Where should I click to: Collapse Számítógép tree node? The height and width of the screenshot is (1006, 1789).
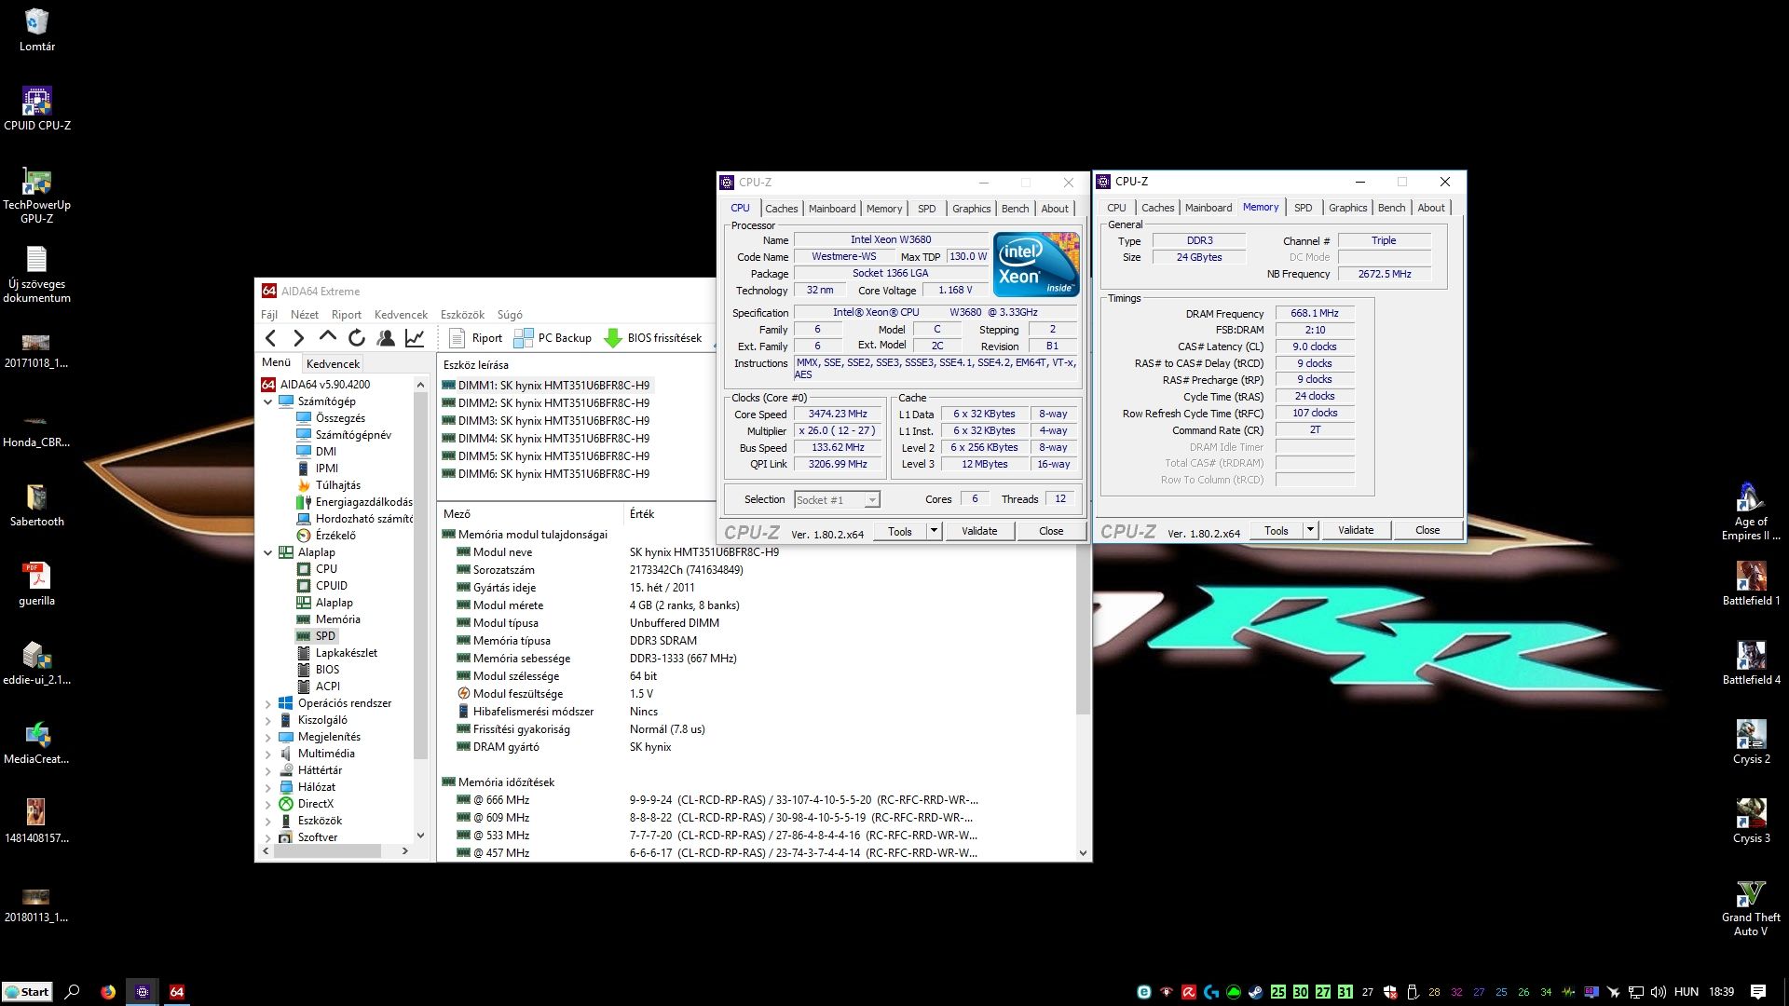coord(268,402)
